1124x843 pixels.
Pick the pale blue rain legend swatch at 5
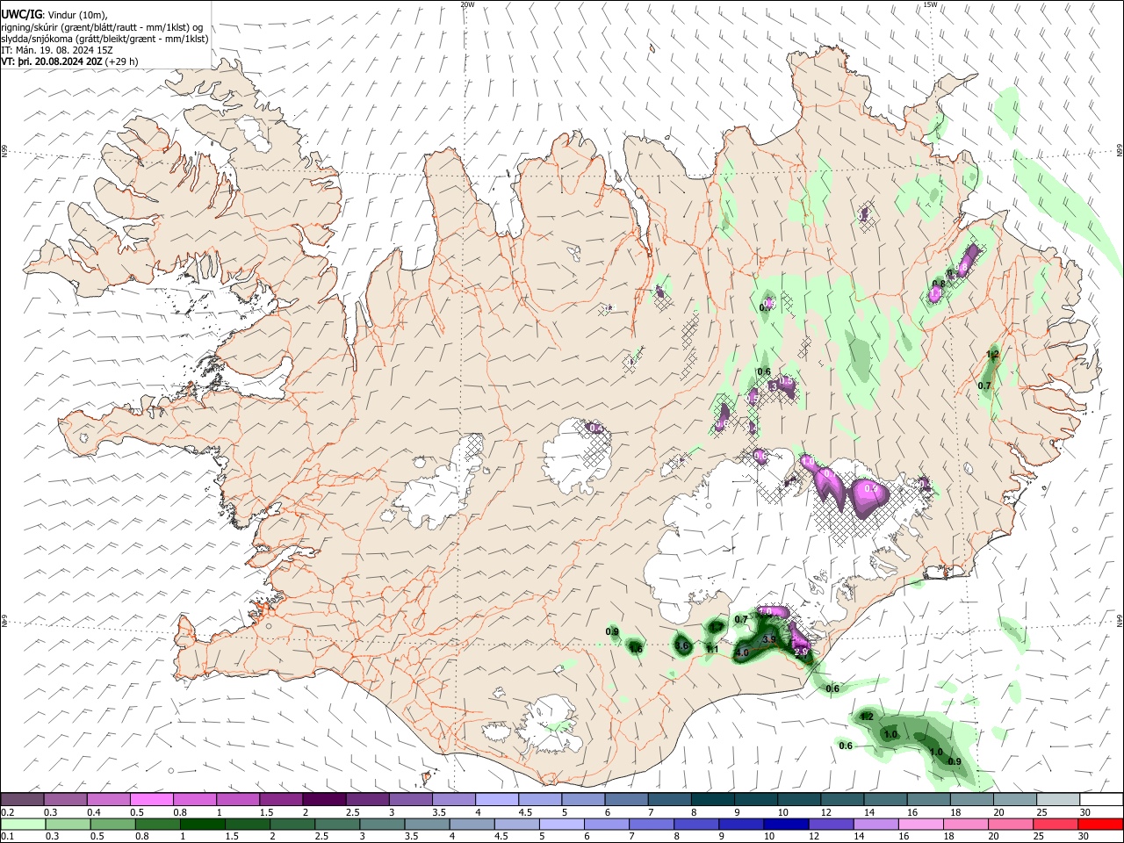pyautogui.click(x=560, y=824)
